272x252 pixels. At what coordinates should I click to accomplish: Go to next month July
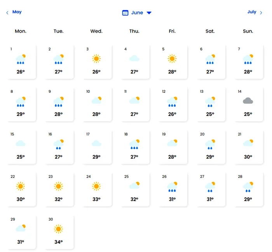point(252,12)
